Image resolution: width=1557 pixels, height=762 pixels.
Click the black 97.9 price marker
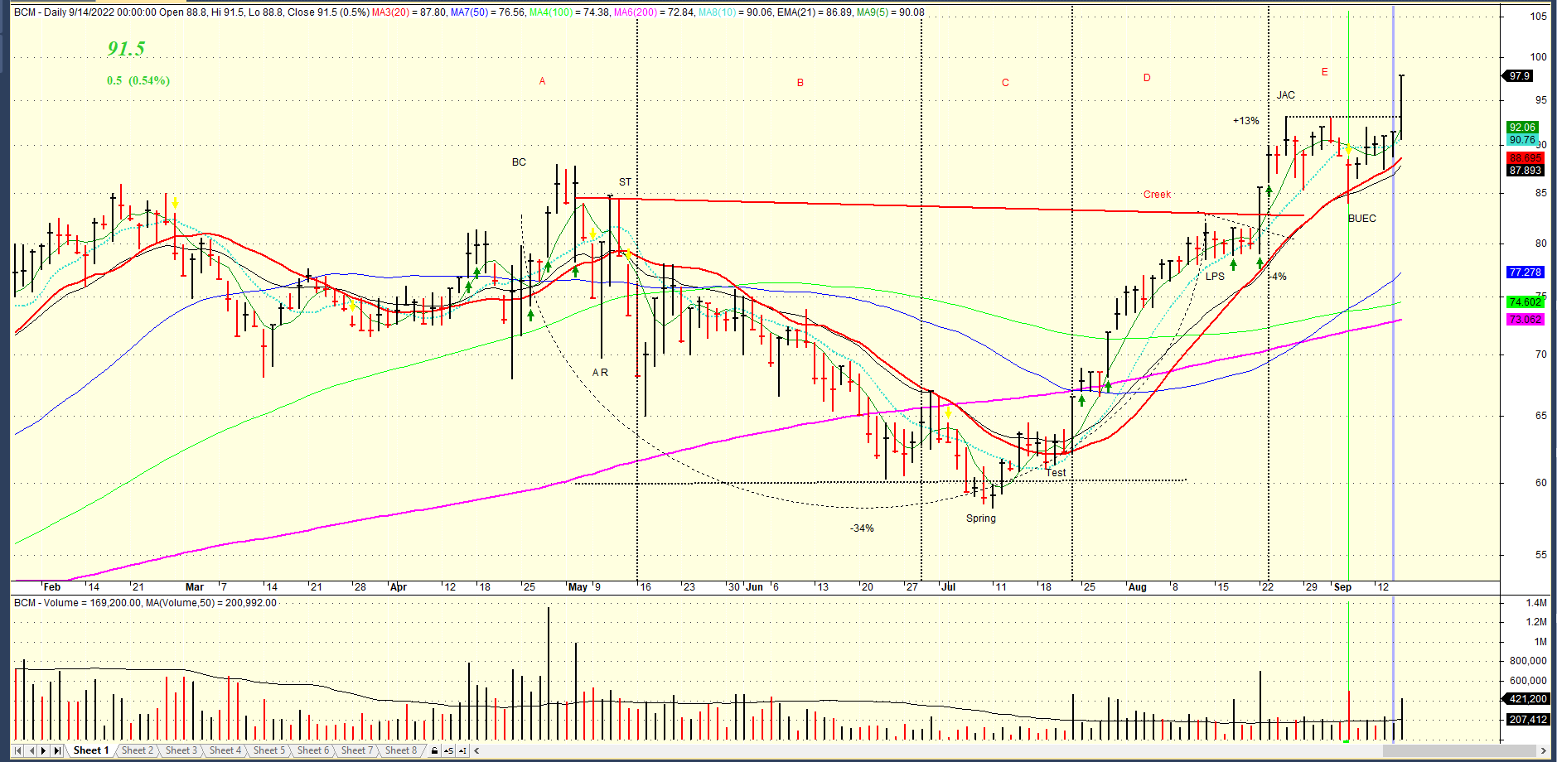[x=1519, y=76]
